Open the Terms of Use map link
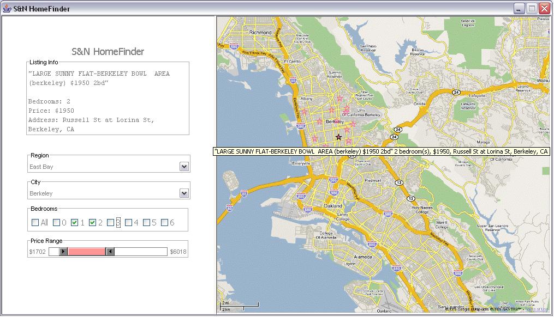The height and width of the screenshot is (317, 554). click(537, 309)
